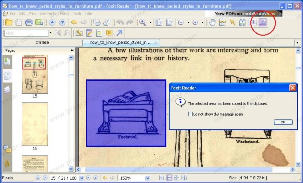This screenshot has height=183, width=303.
Task: Open a file with the folder icon
Action: [9, 22]
